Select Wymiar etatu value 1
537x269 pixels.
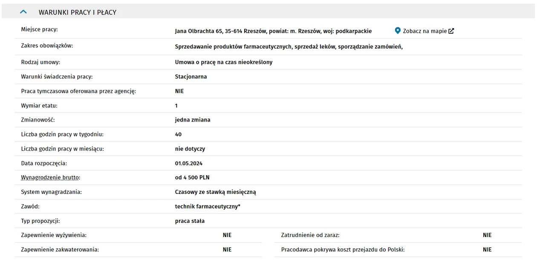click(x=176, y=106)
